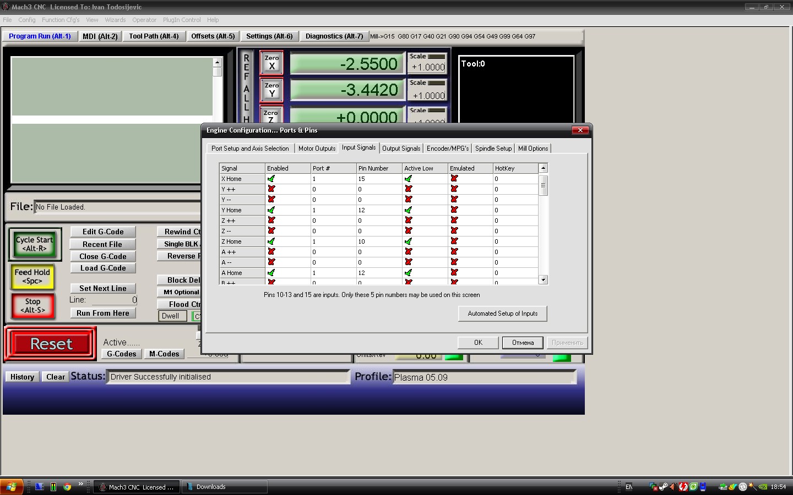Open the Motor Outputs tab
793x495 pixels.
[317, 148]
